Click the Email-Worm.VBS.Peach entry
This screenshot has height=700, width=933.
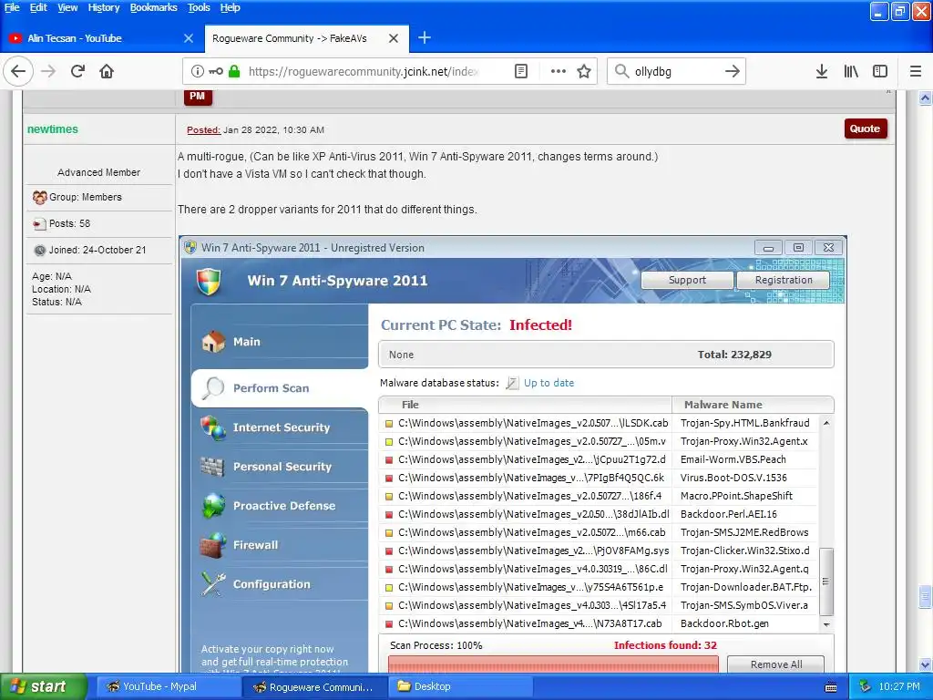(x=733, y=459)
